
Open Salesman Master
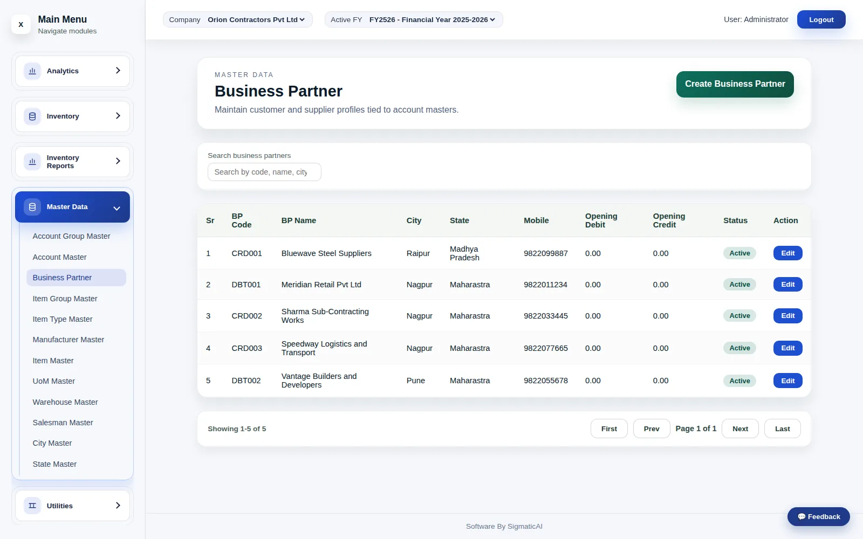pyautogui.click(x=76, y=423)
